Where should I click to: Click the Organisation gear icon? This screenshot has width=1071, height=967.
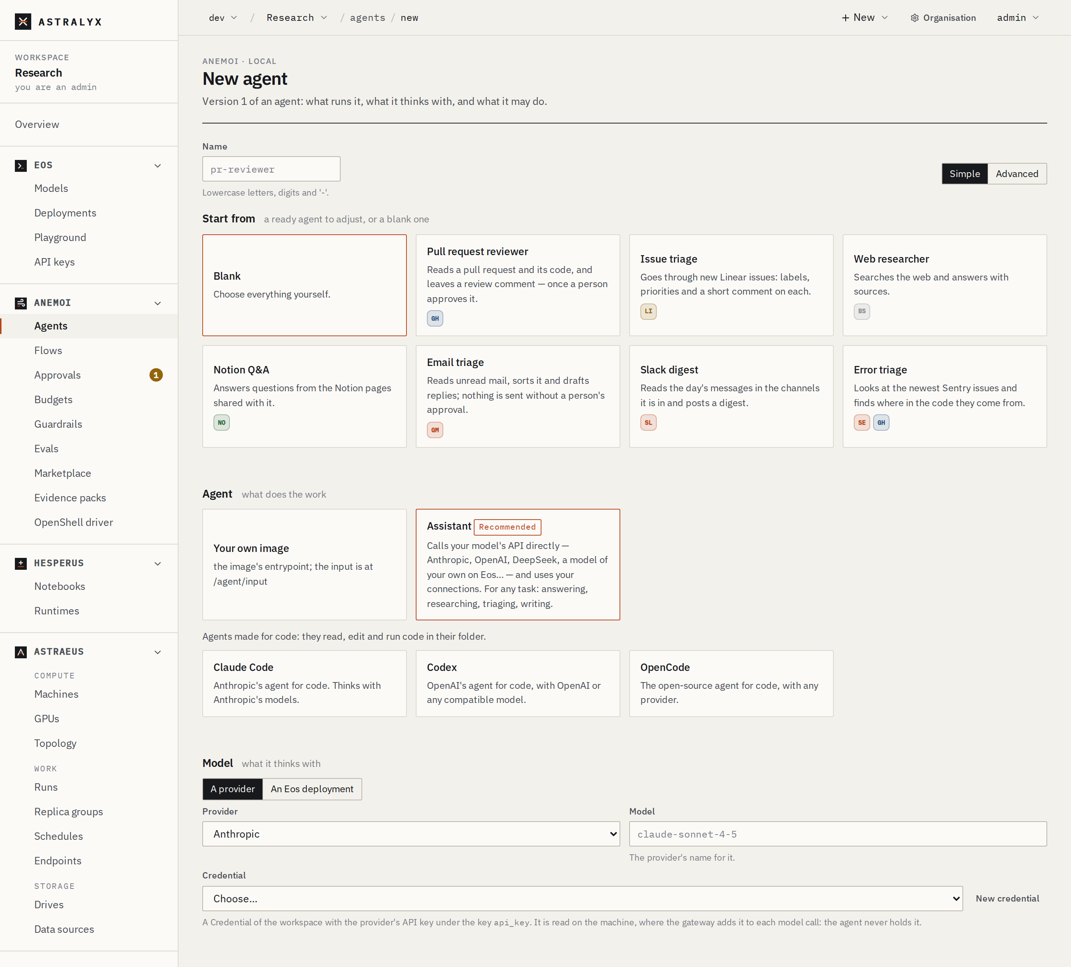(x=915, y=18)
